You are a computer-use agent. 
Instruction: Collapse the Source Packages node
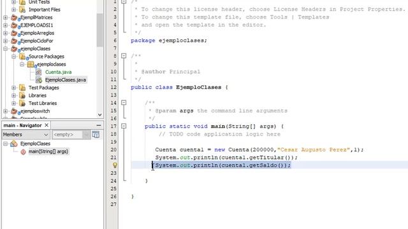(x=14, y=57)
